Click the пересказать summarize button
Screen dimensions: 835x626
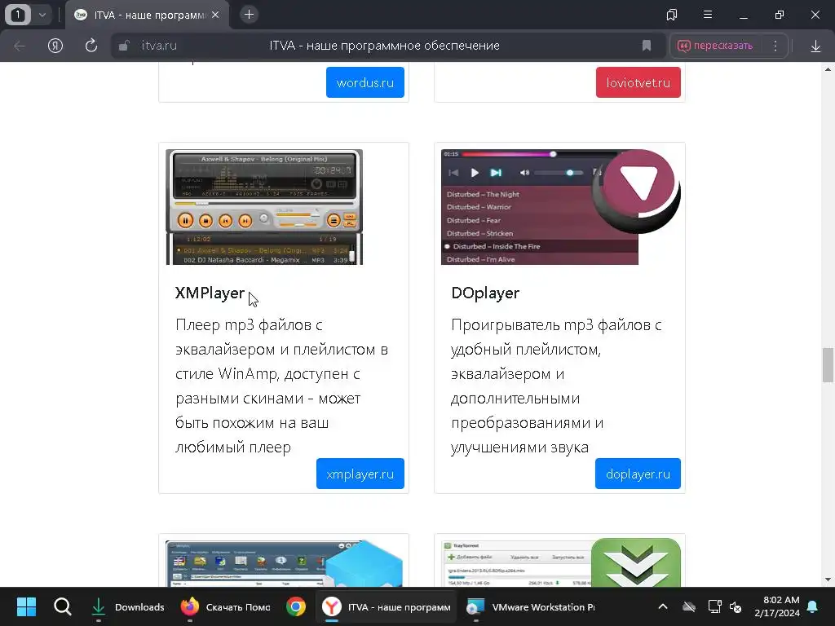pos(714,46)
